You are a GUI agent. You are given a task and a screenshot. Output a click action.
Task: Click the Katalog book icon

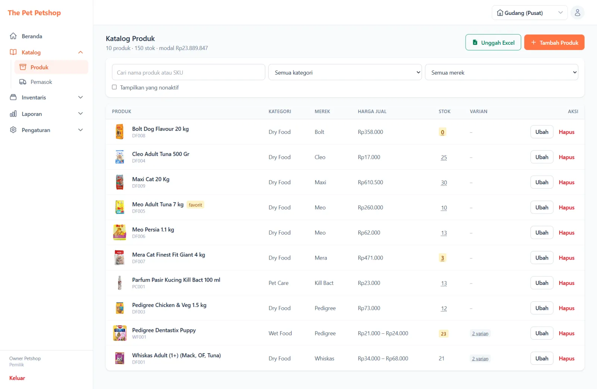coord(13,52)
